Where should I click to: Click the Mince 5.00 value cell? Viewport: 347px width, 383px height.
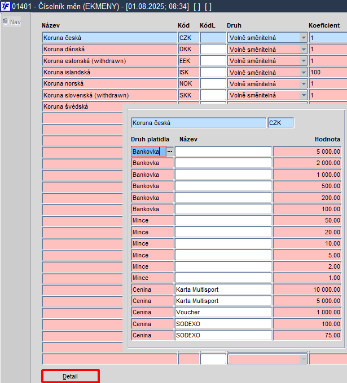tap(307, 255)
